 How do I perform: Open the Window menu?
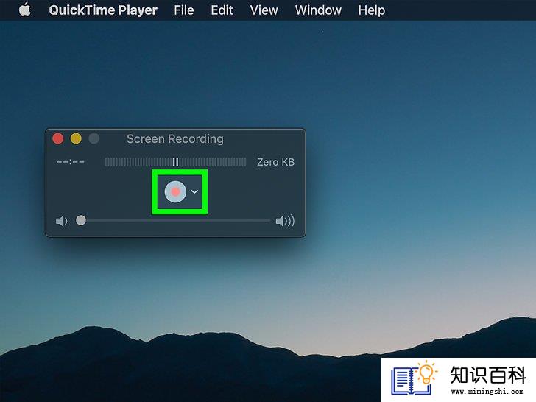click(318, 10)
